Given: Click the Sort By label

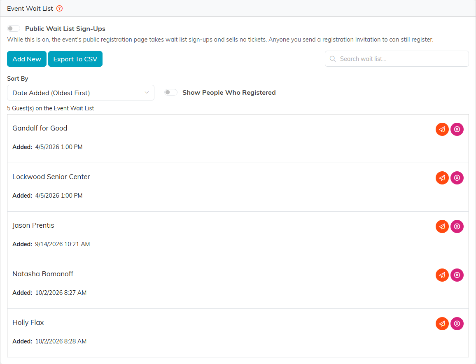Looking at the screenshot, I should (18, 79).
